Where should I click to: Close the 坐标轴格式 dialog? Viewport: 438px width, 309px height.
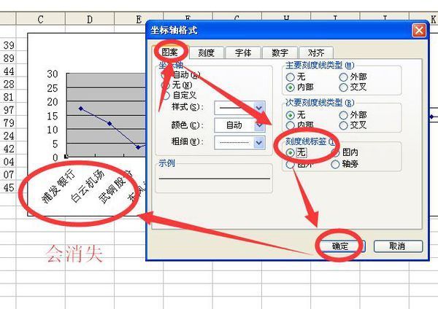419,30
